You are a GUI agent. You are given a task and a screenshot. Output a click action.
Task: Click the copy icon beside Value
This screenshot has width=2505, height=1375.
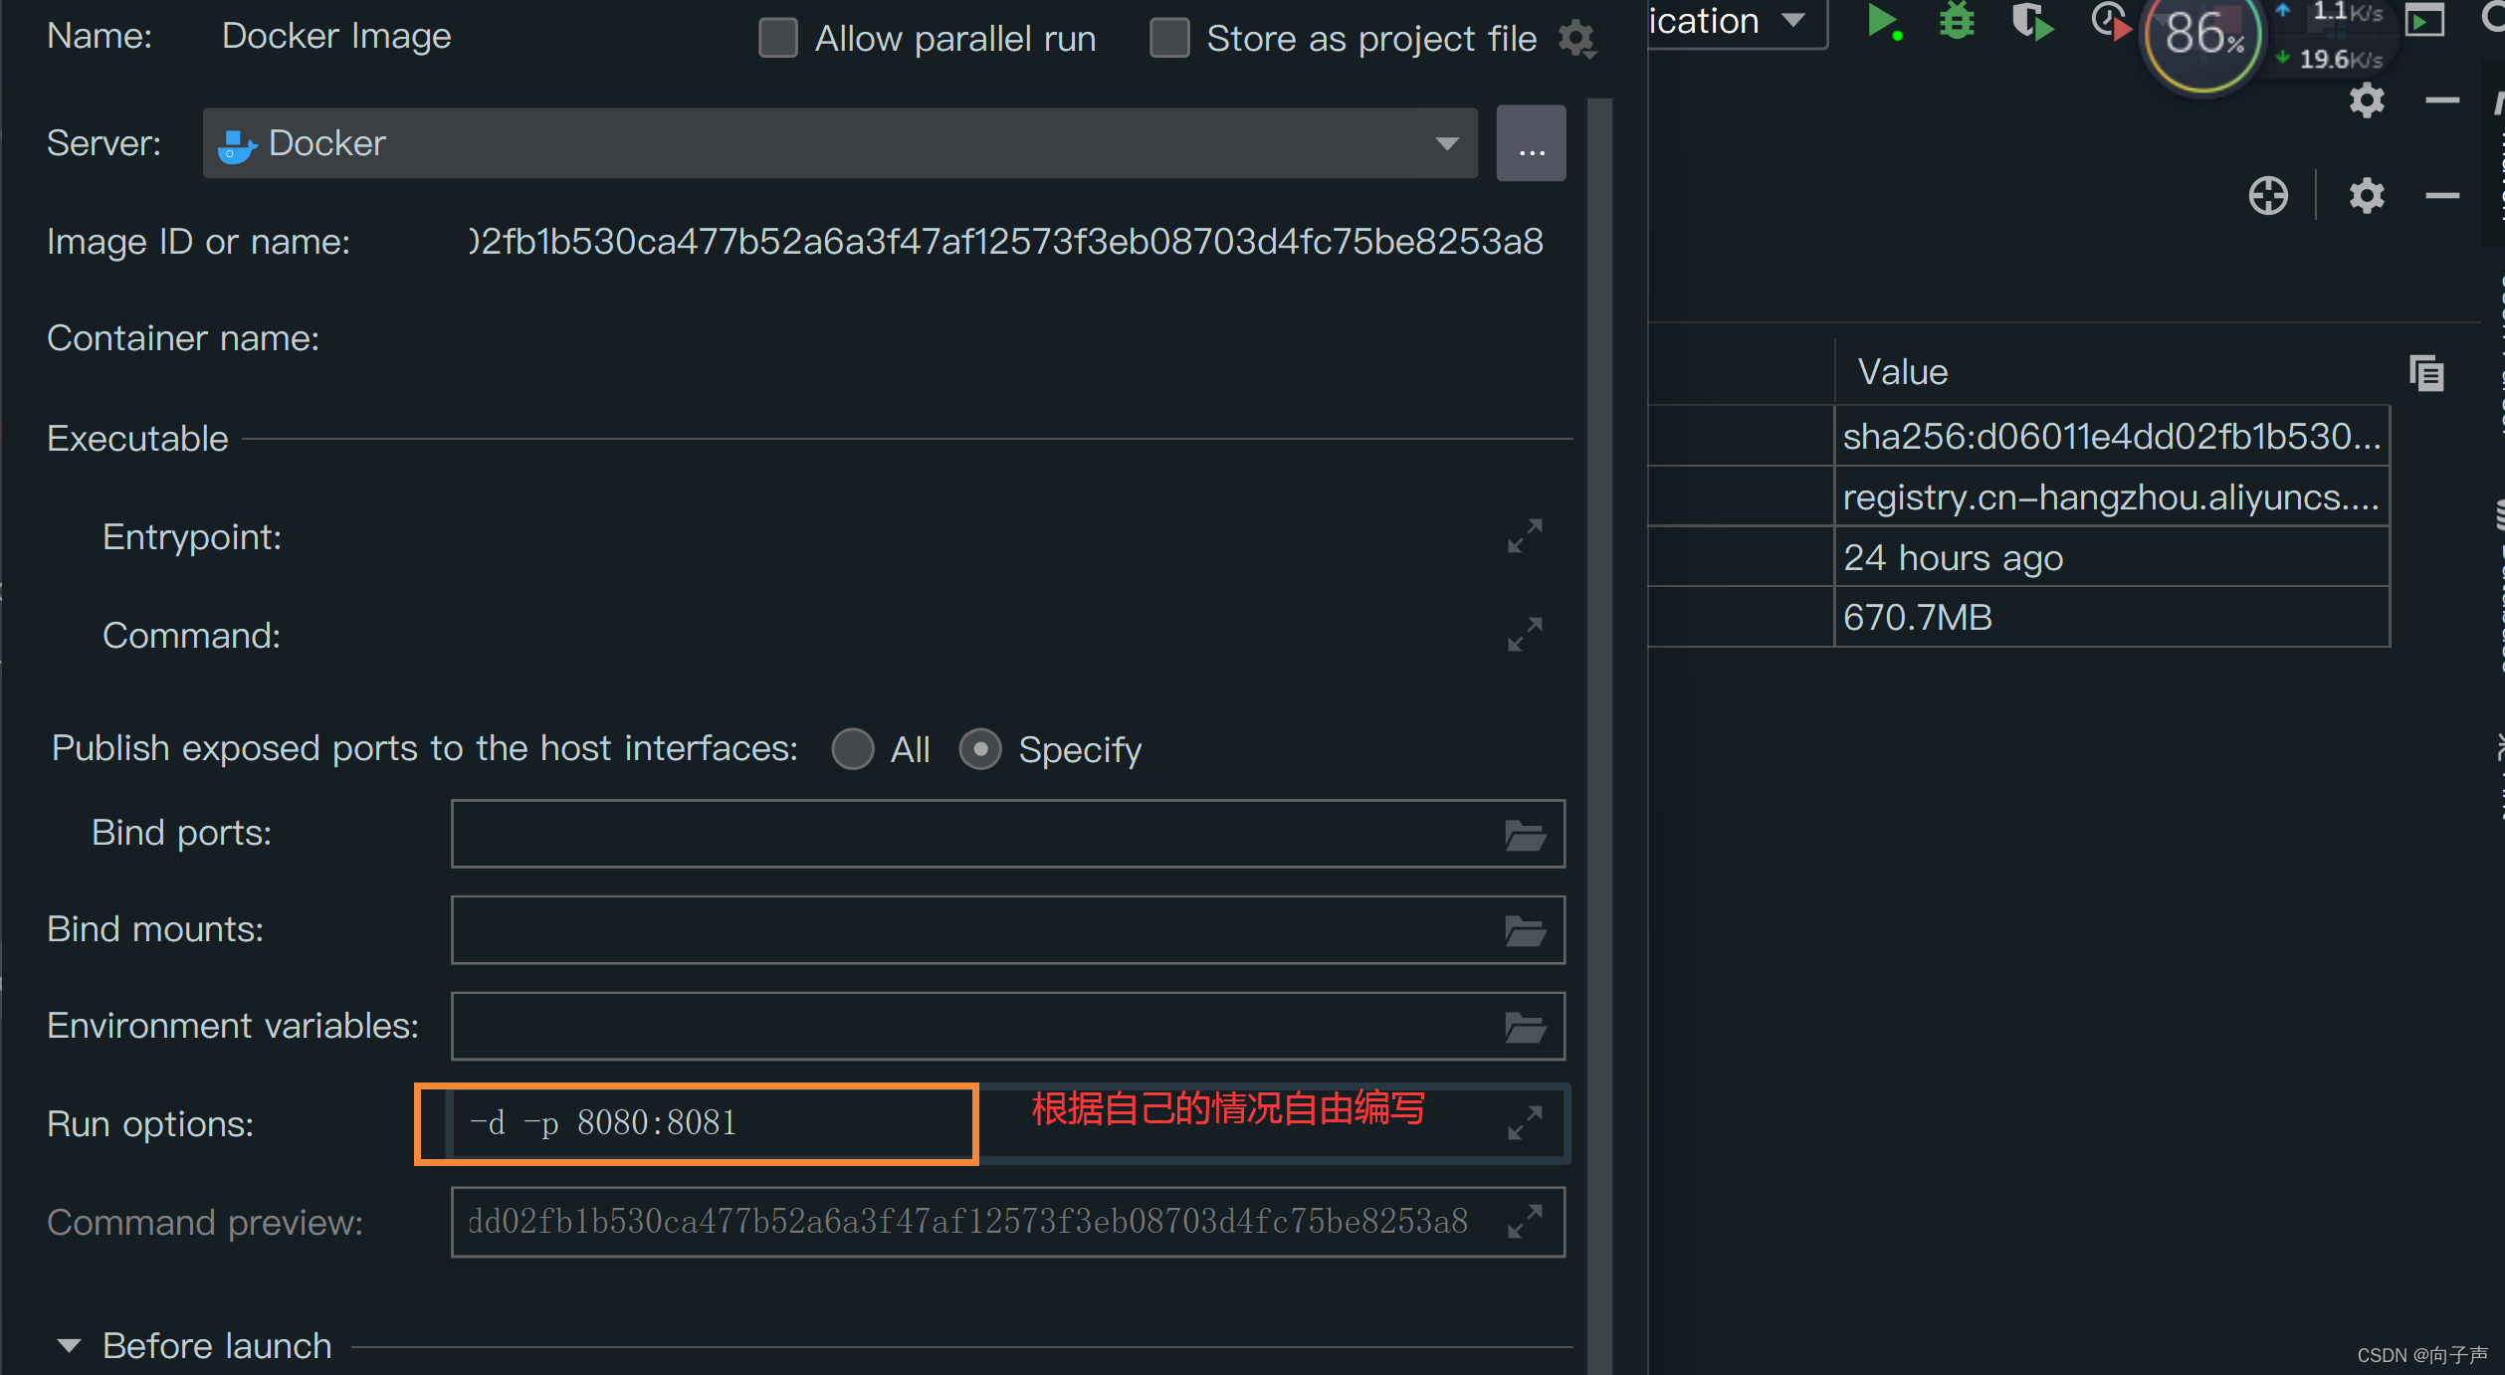click(x=2426, y=373)
